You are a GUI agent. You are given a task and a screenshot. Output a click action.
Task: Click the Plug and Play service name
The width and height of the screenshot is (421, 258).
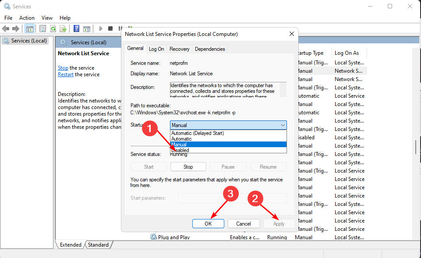[x=174, y=237]
